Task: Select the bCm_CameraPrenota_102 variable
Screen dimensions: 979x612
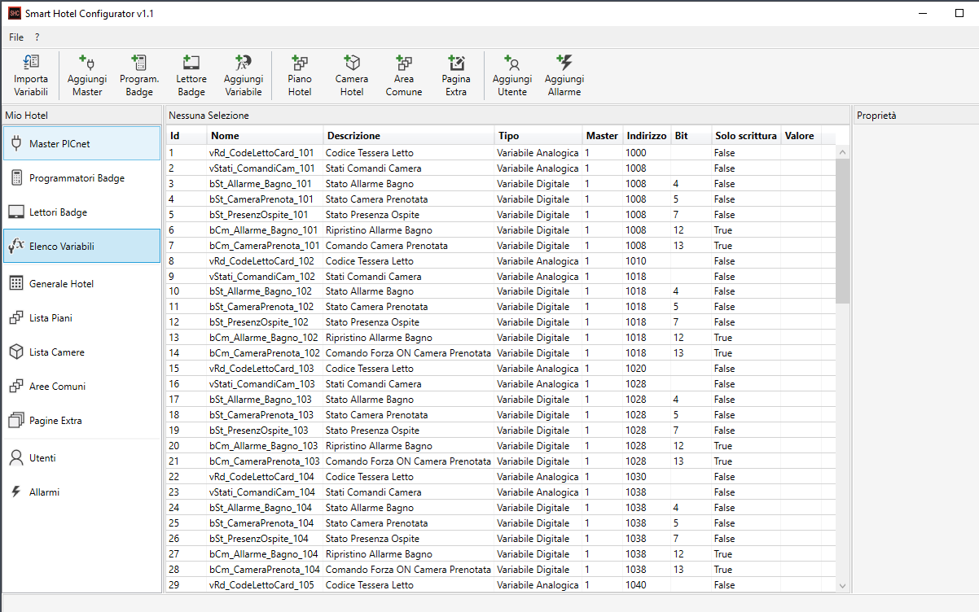Action: coord(501,353)
